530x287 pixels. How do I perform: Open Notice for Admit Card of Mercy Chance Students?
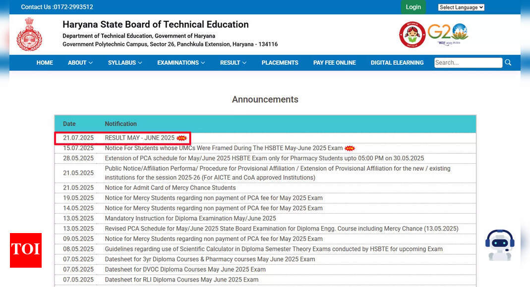coord(171,188)
